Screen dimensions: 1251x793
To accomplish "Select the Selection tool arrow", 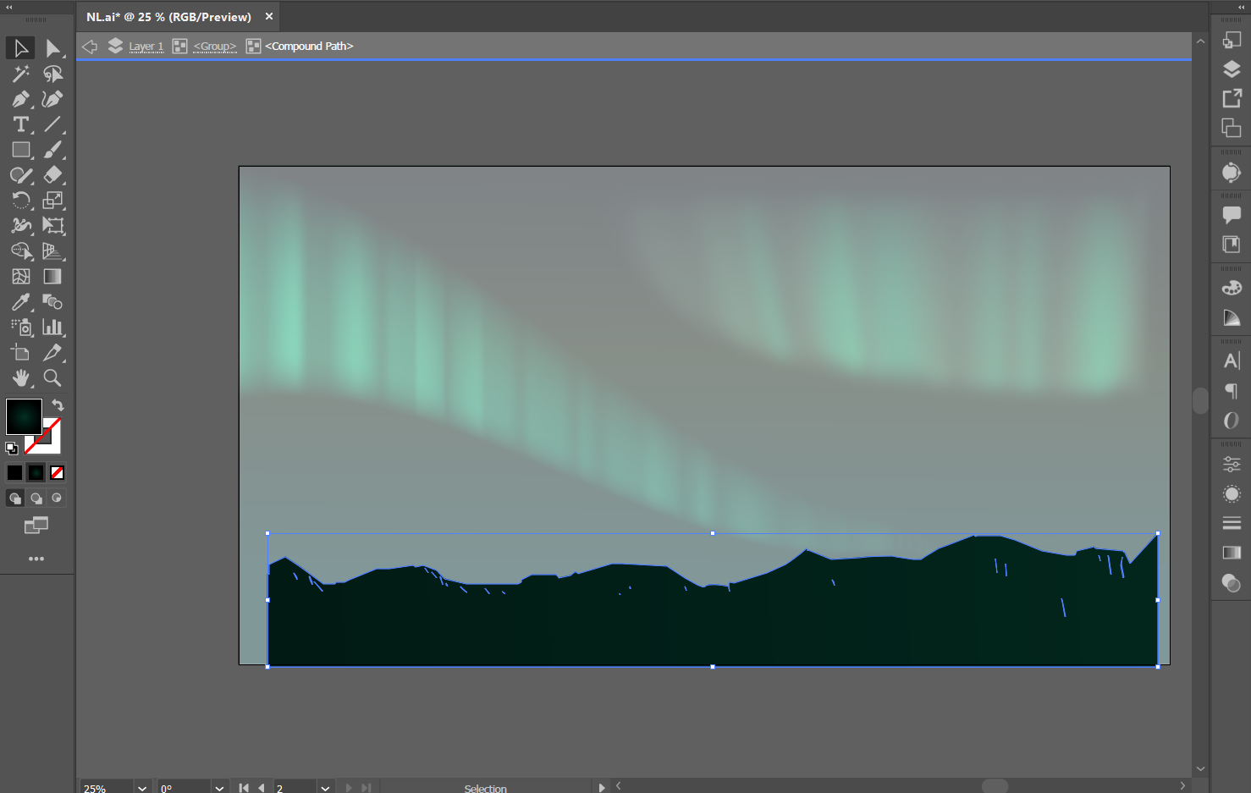I will (21, 48).
